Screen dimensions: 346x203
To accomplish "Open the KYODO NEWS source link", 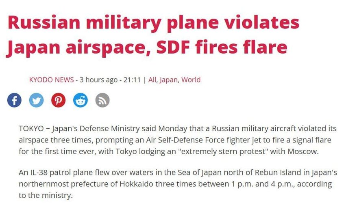I will pyautogui.click(x=51, y=80).
